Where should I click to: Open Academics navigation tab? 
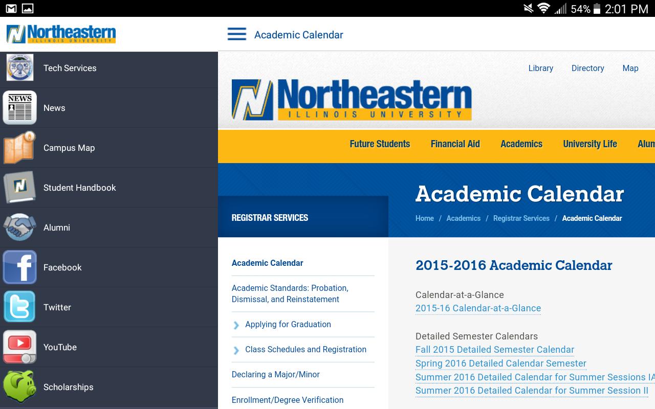tap(521, 144)
